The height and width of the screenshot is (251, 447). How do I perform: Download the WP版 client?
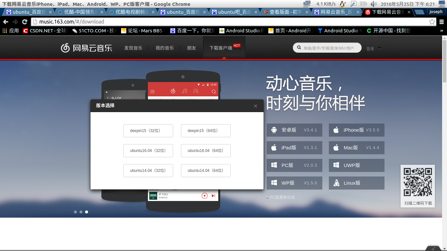pyautogui.click(x=295, y=183)
